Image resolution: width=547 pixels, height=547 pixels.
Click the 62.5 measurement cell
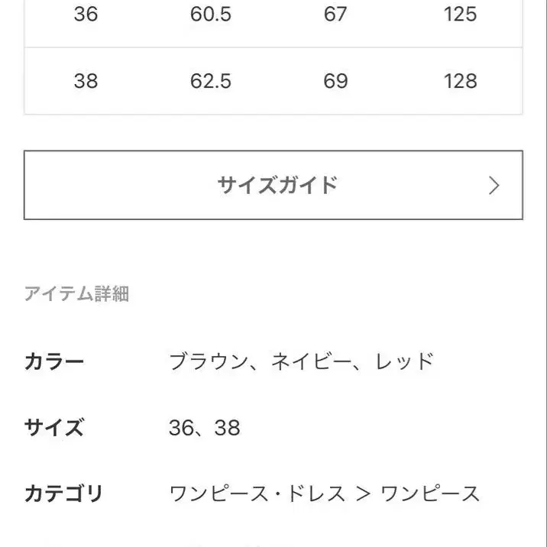point(210,81)
